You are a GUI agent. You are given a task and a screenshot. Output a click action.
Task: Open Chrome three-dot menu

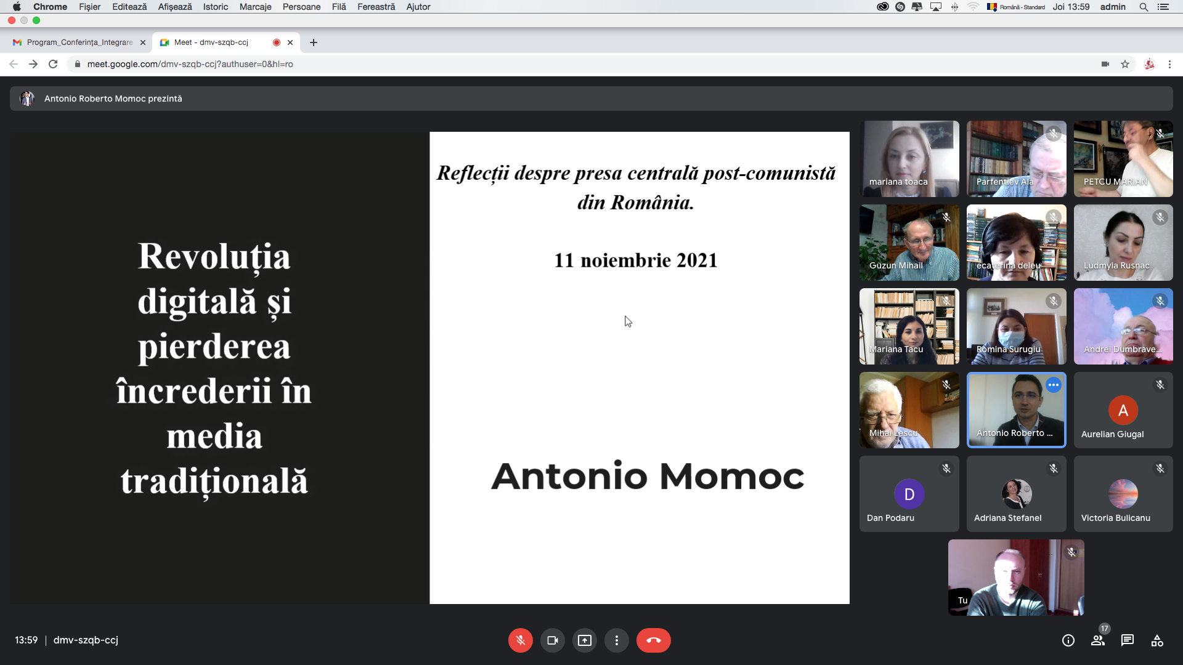click(1169, 64)
